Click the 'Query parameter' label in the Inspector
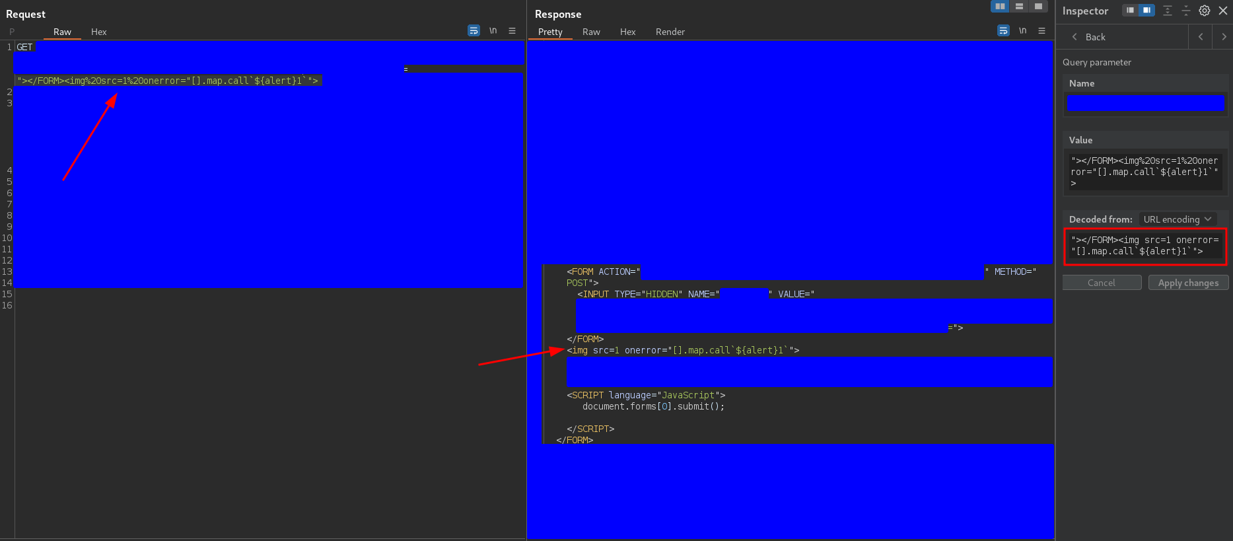 click(x=1096, y=62)
